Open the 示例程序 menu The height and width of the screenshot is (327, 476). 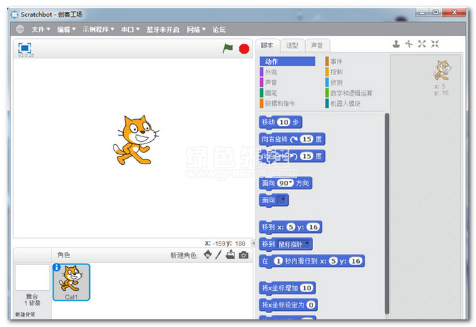pyautogui.click(x=98, y=29)
